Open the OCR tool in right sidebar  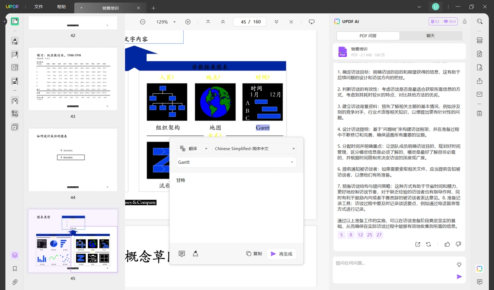480,40
